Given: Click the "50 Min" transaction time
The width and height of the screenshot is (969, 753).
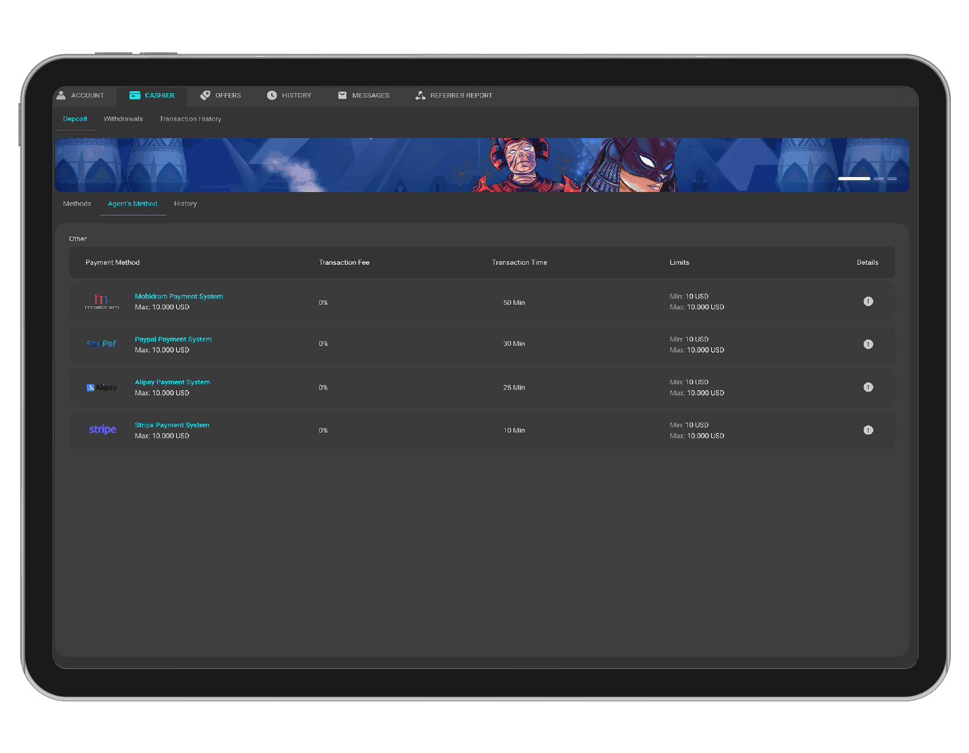Looking at the screenshot, I should click(x=514, y=302).
